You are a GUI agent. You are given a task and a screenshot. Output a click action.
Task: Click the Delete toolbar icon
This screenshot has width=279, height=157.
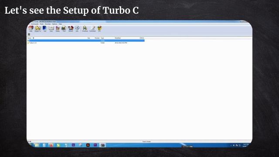click(x=58, y=29)
